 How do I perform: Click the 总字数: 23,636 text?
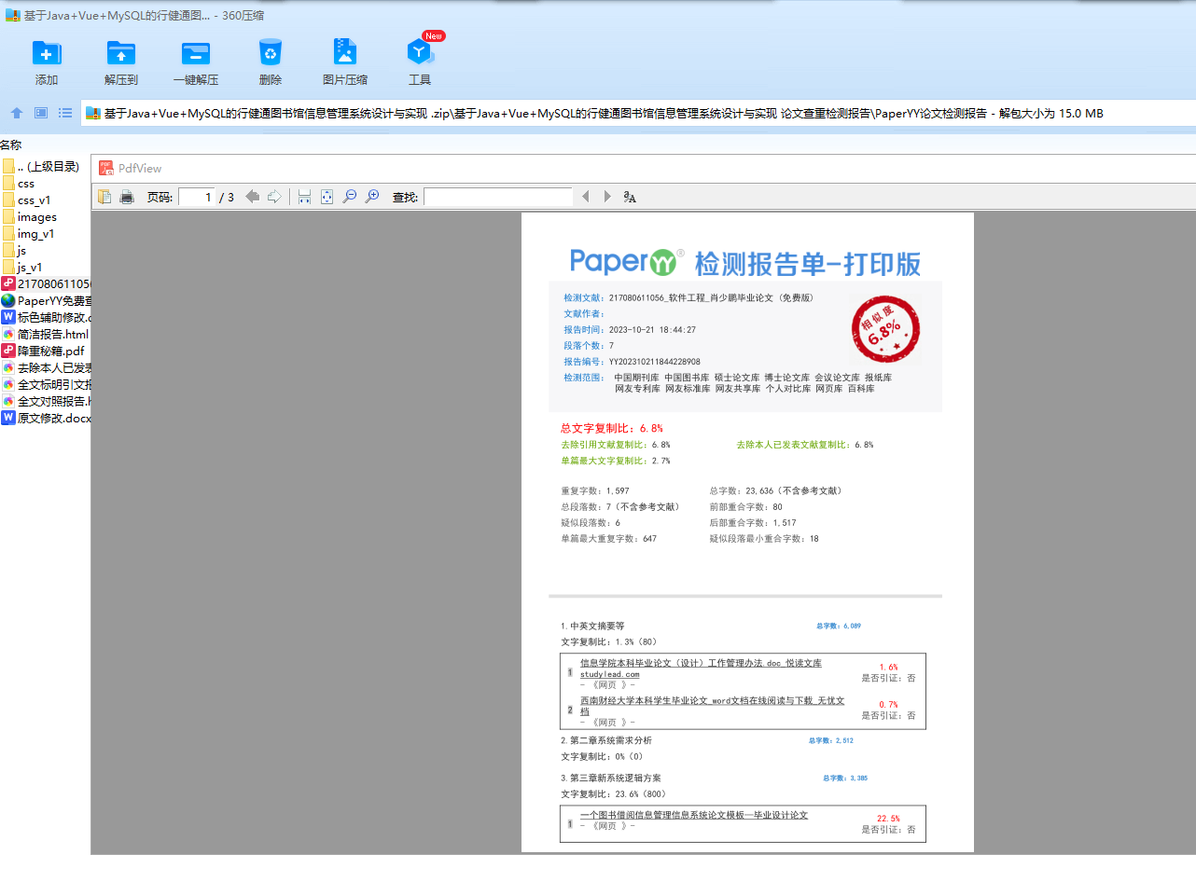pos(775,491)
